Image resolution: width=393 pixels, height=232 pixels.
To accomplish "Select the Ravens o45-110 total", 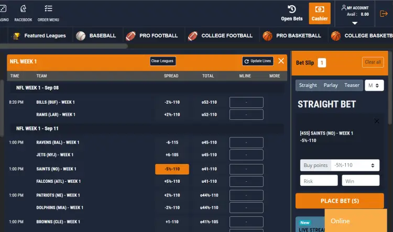I will pyautogui.click(x=209, y=142).
